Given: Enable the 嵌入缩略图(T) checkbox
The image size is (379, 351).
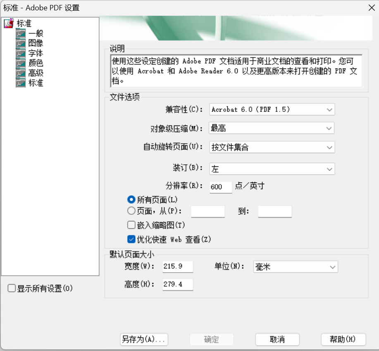Looking at the screenshot, I should 131,225.
